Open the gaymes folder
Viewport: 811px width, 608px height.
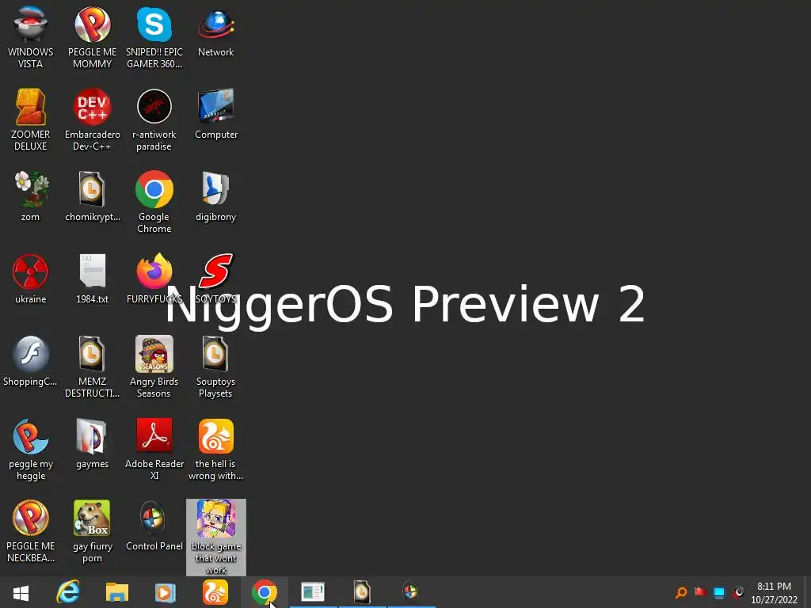(x=92, y=443)
